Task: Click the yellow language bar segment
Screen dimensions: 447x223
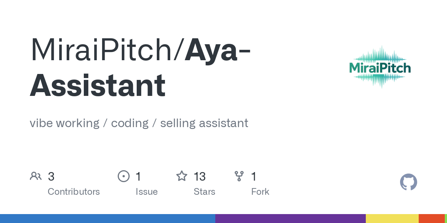Action: pos(392,219)
